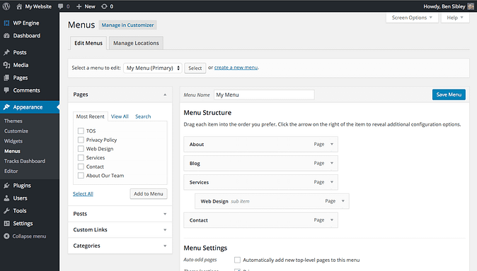The image size is (477, 271).
Task: Check the Web Design page checkbox
Action: tap(81, 149)
